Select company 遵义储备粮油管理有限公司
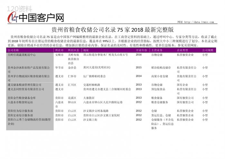This screenshot has width=225, height=159. click(x=24, y=85)
